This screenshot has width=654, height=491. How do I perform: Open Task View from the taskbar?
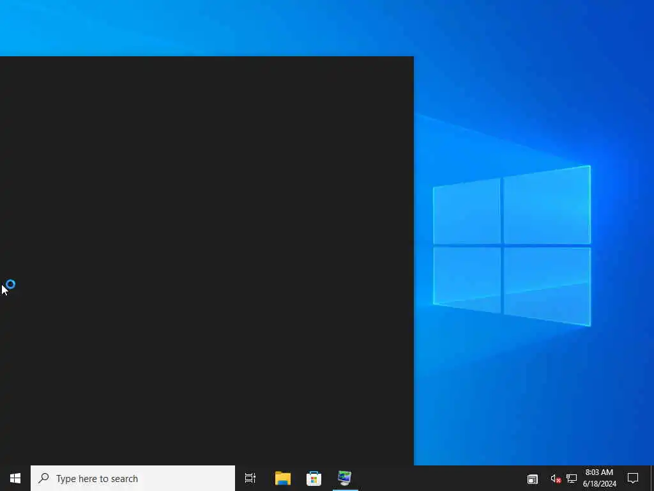click(250, 478)
